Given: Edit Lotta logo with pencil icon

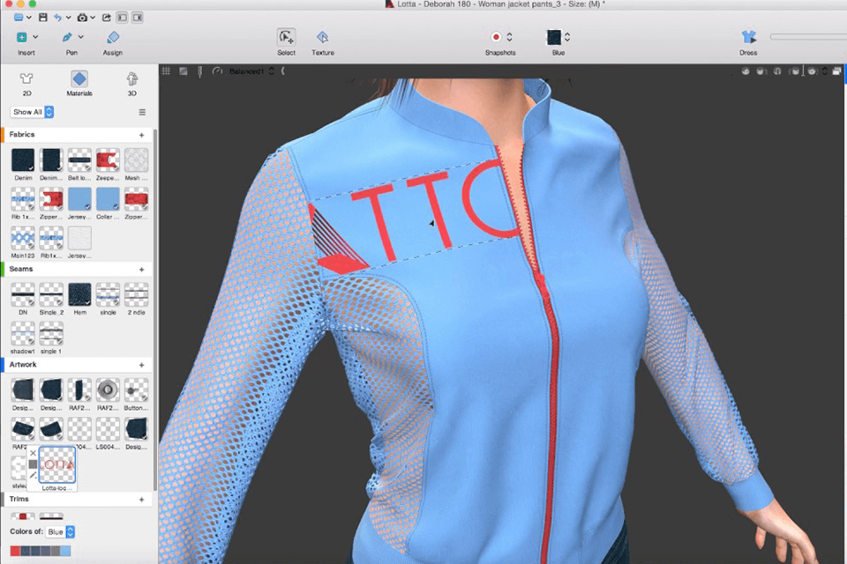Looking at the screenshot, I should [33, 475].
